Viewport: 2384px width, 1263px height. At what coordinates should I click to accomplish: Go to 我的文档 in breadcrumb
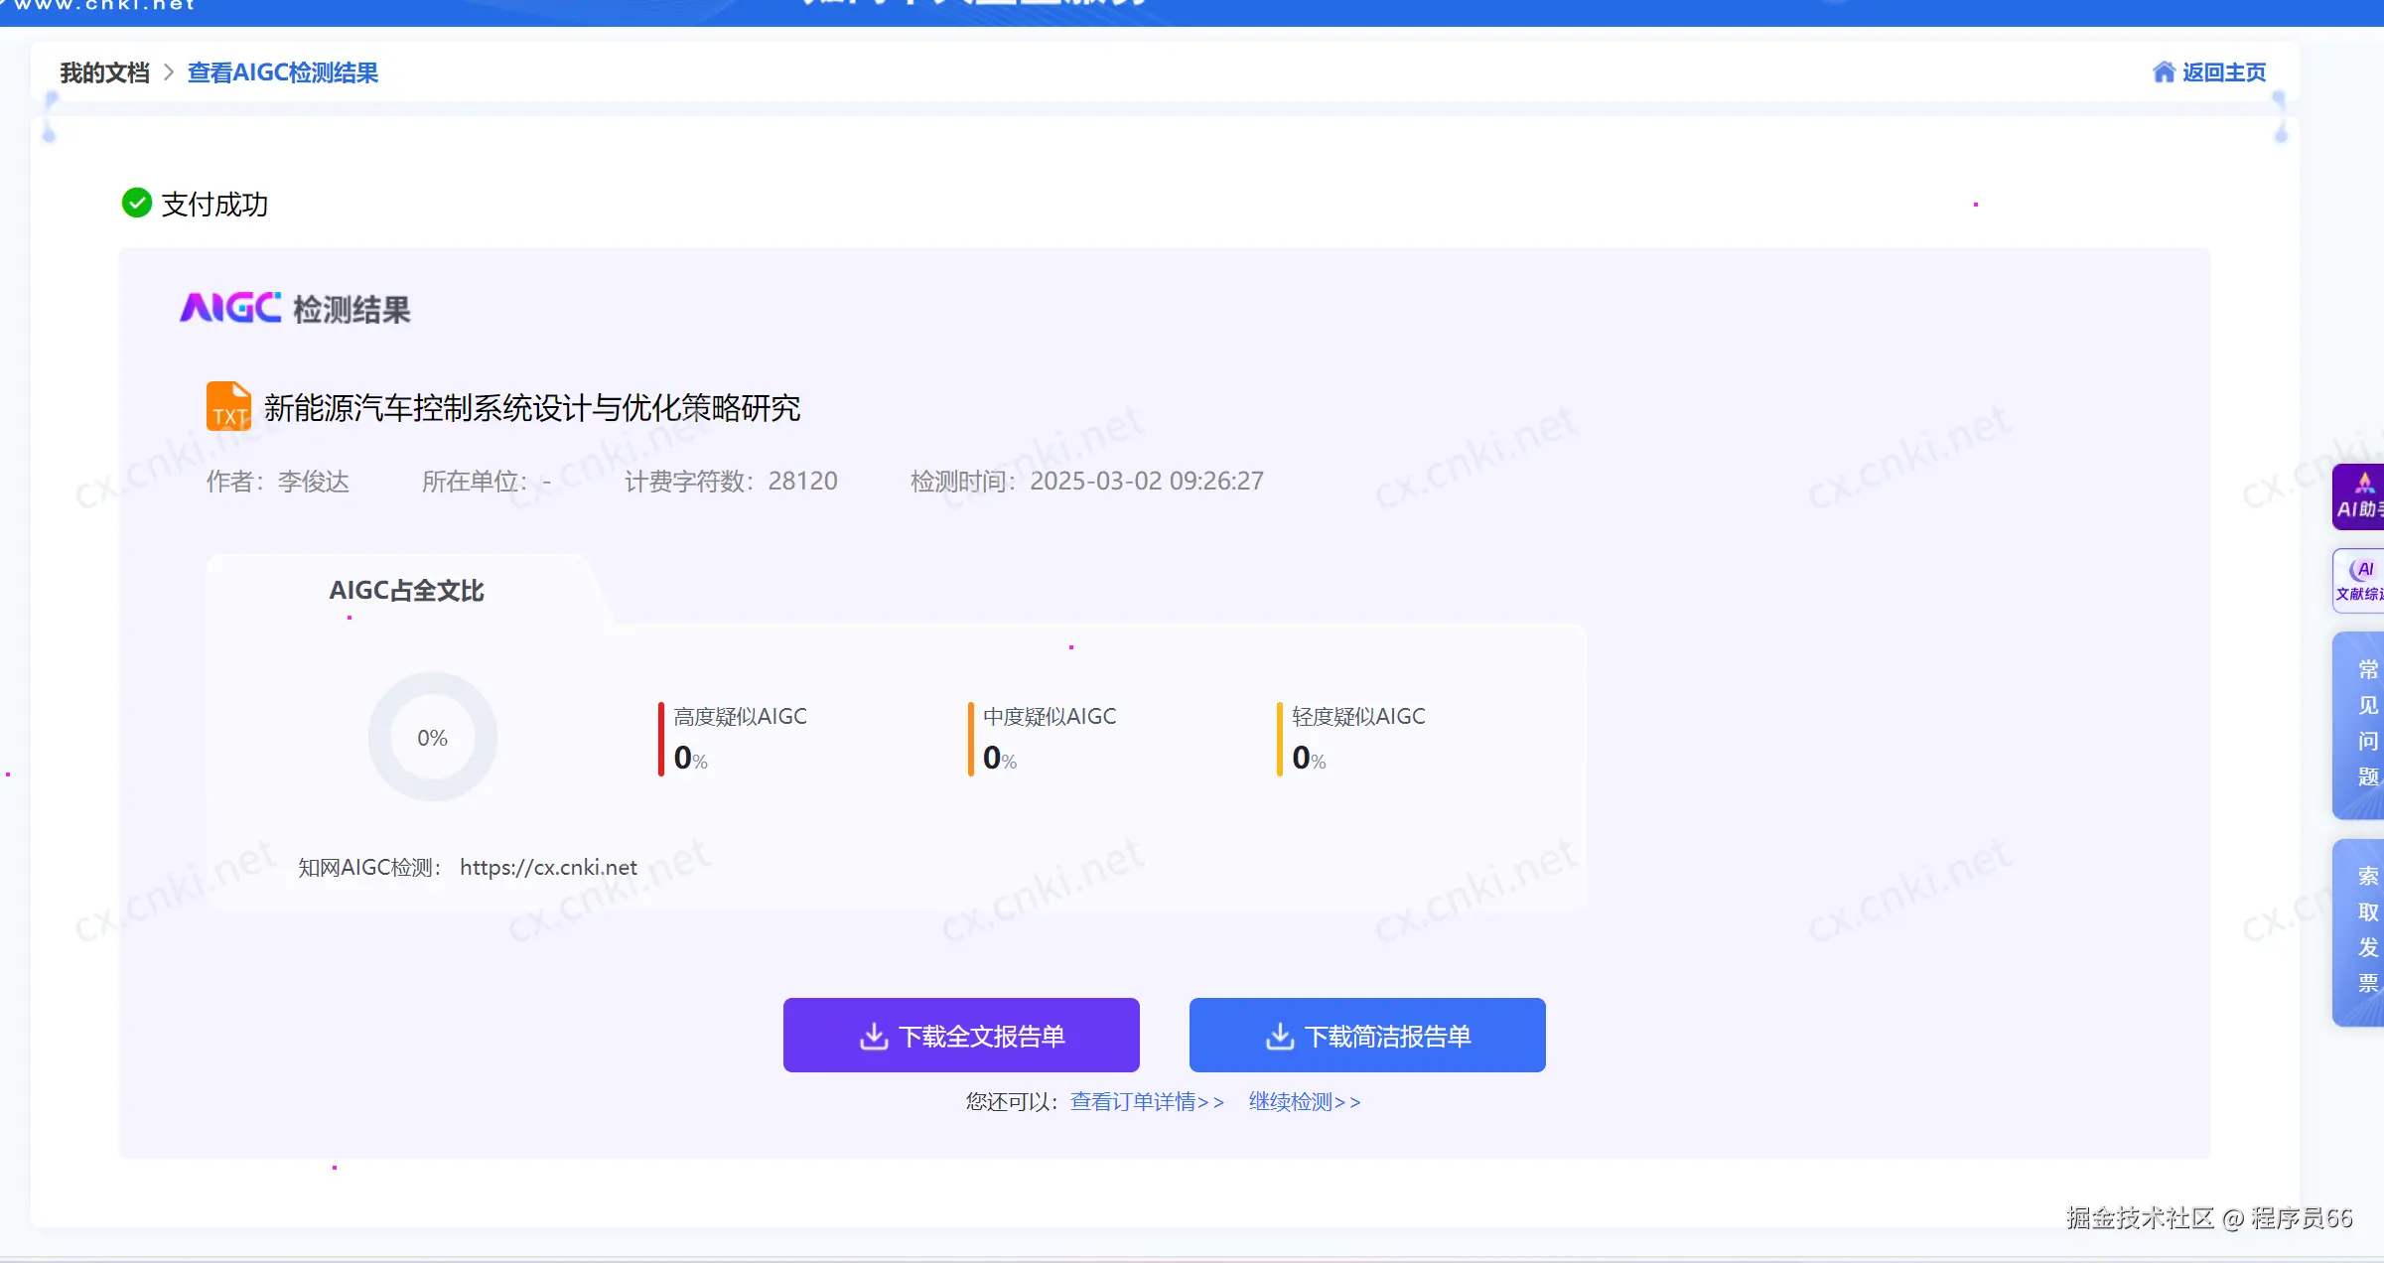104,72
